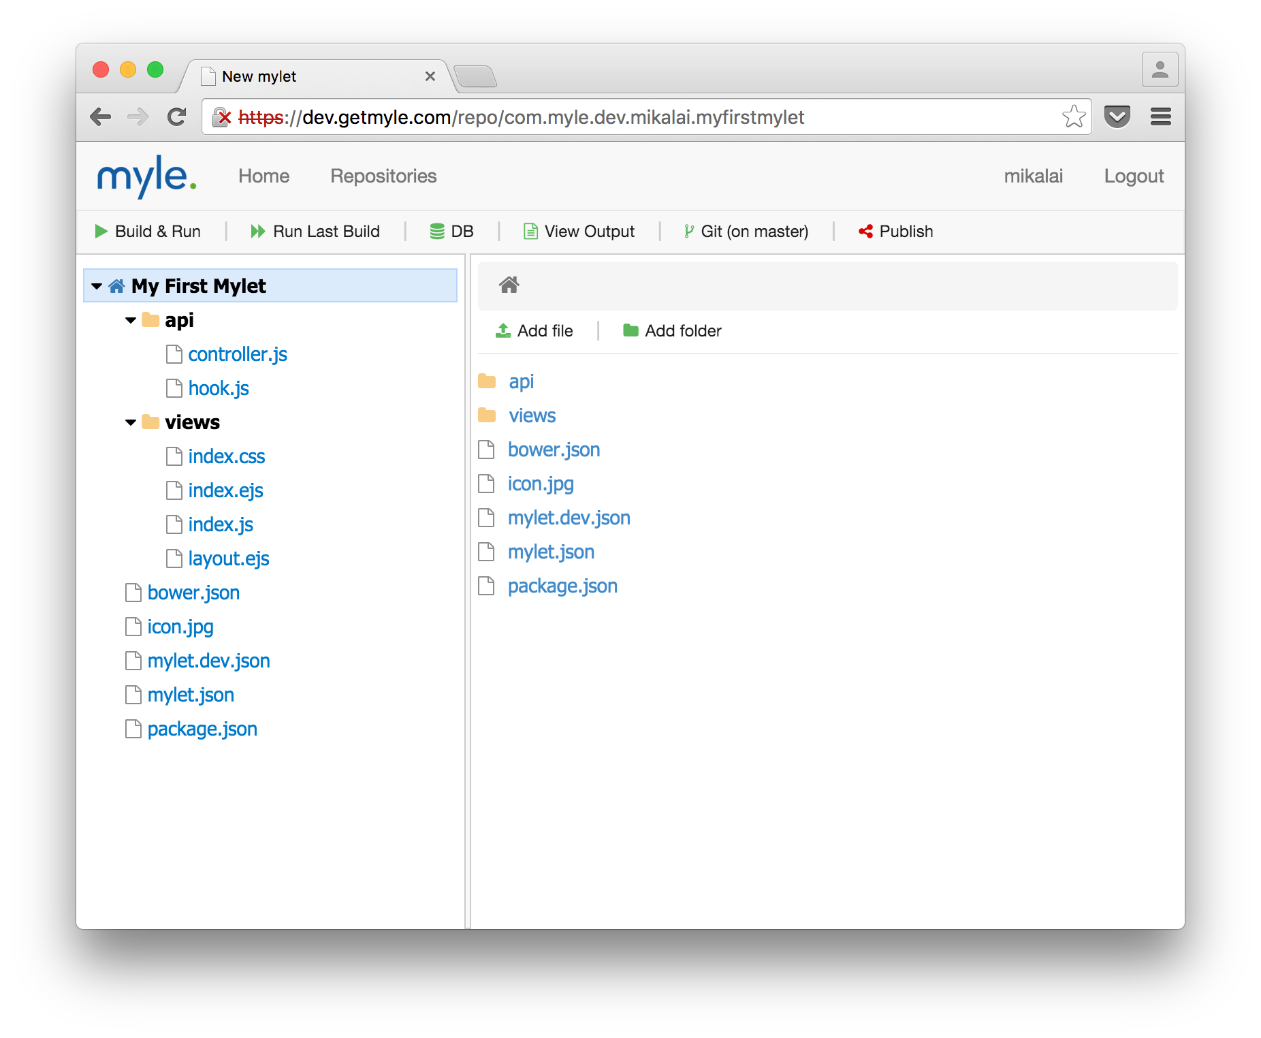Open mylet.dev.json in the left tree
This screenshot has height=1038, width=1261.
209,661
